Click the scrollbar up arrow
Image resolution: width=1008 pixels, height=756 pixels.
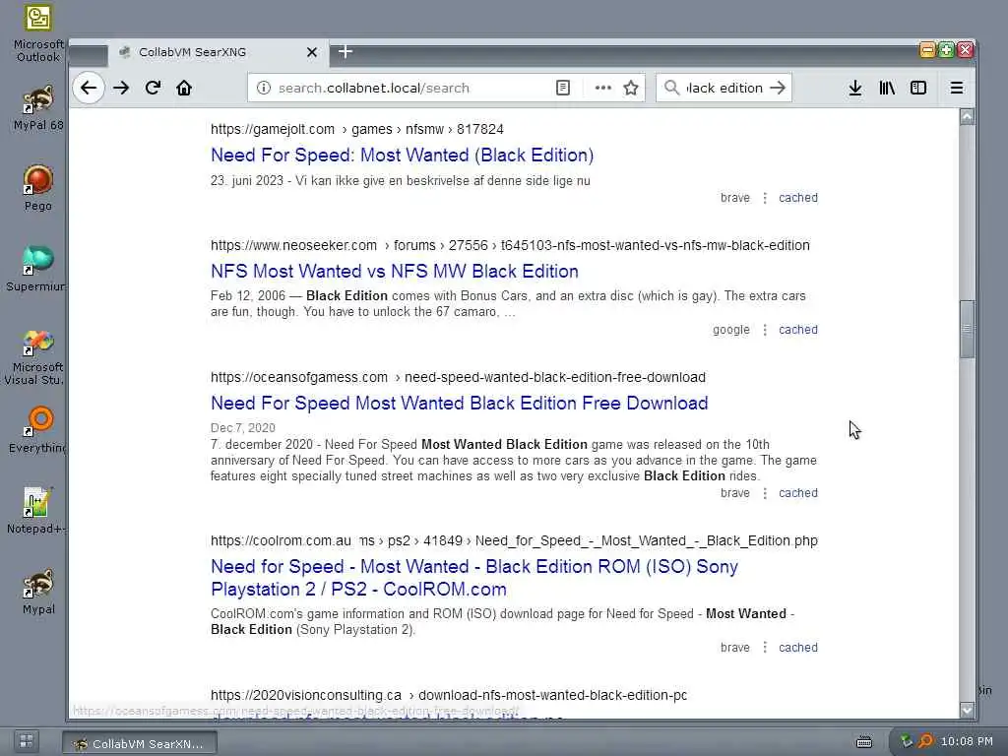(x=967, y=116)
